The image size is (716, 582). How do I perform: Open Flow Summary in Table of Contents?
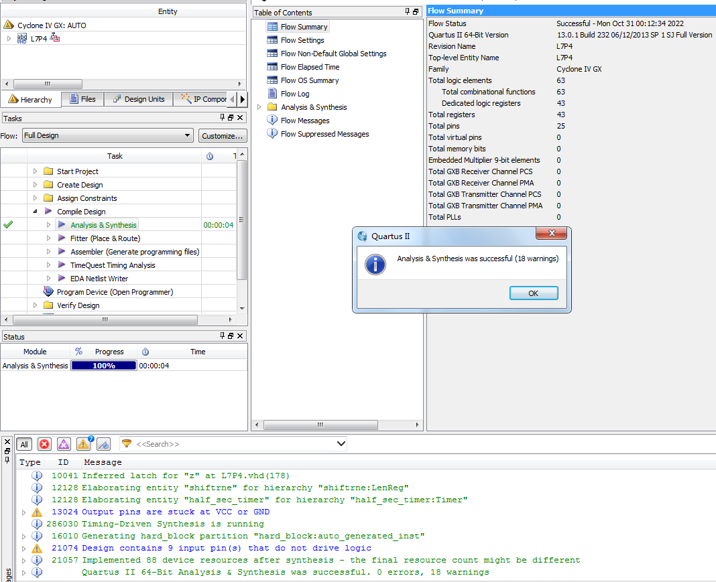pyautogui.click(x=297, y=27)
